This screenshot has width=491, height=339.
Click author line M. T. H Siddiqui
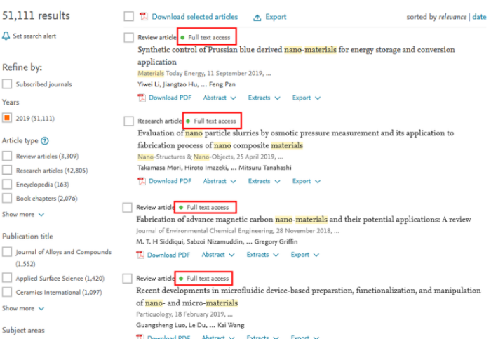(x=217, y=241)
